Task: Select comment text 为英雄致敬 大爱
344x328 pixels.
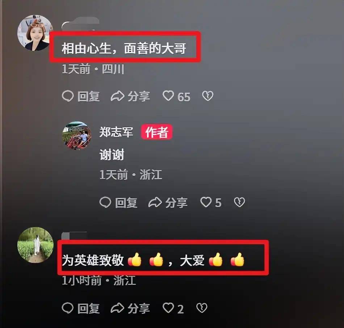Action: (154, 260)
